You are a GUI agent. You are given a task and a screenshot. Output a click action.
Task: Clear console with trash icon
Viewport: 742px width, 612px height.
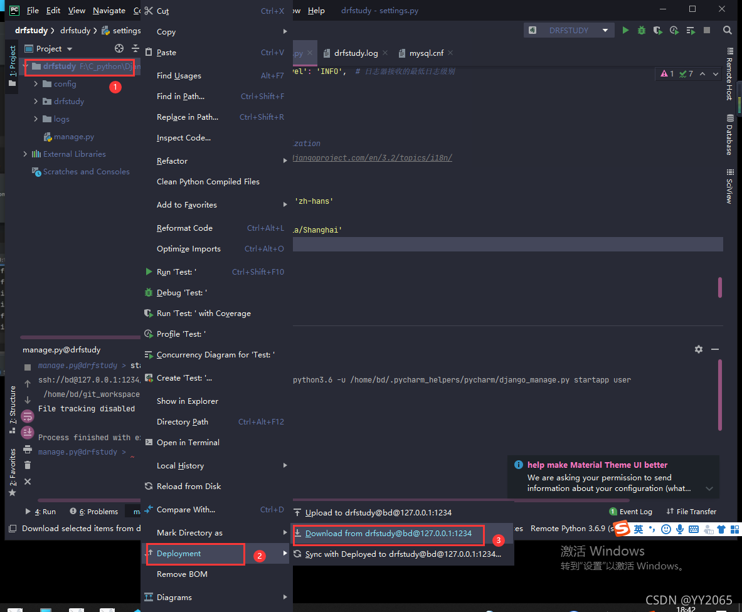(x=28, y=465)
